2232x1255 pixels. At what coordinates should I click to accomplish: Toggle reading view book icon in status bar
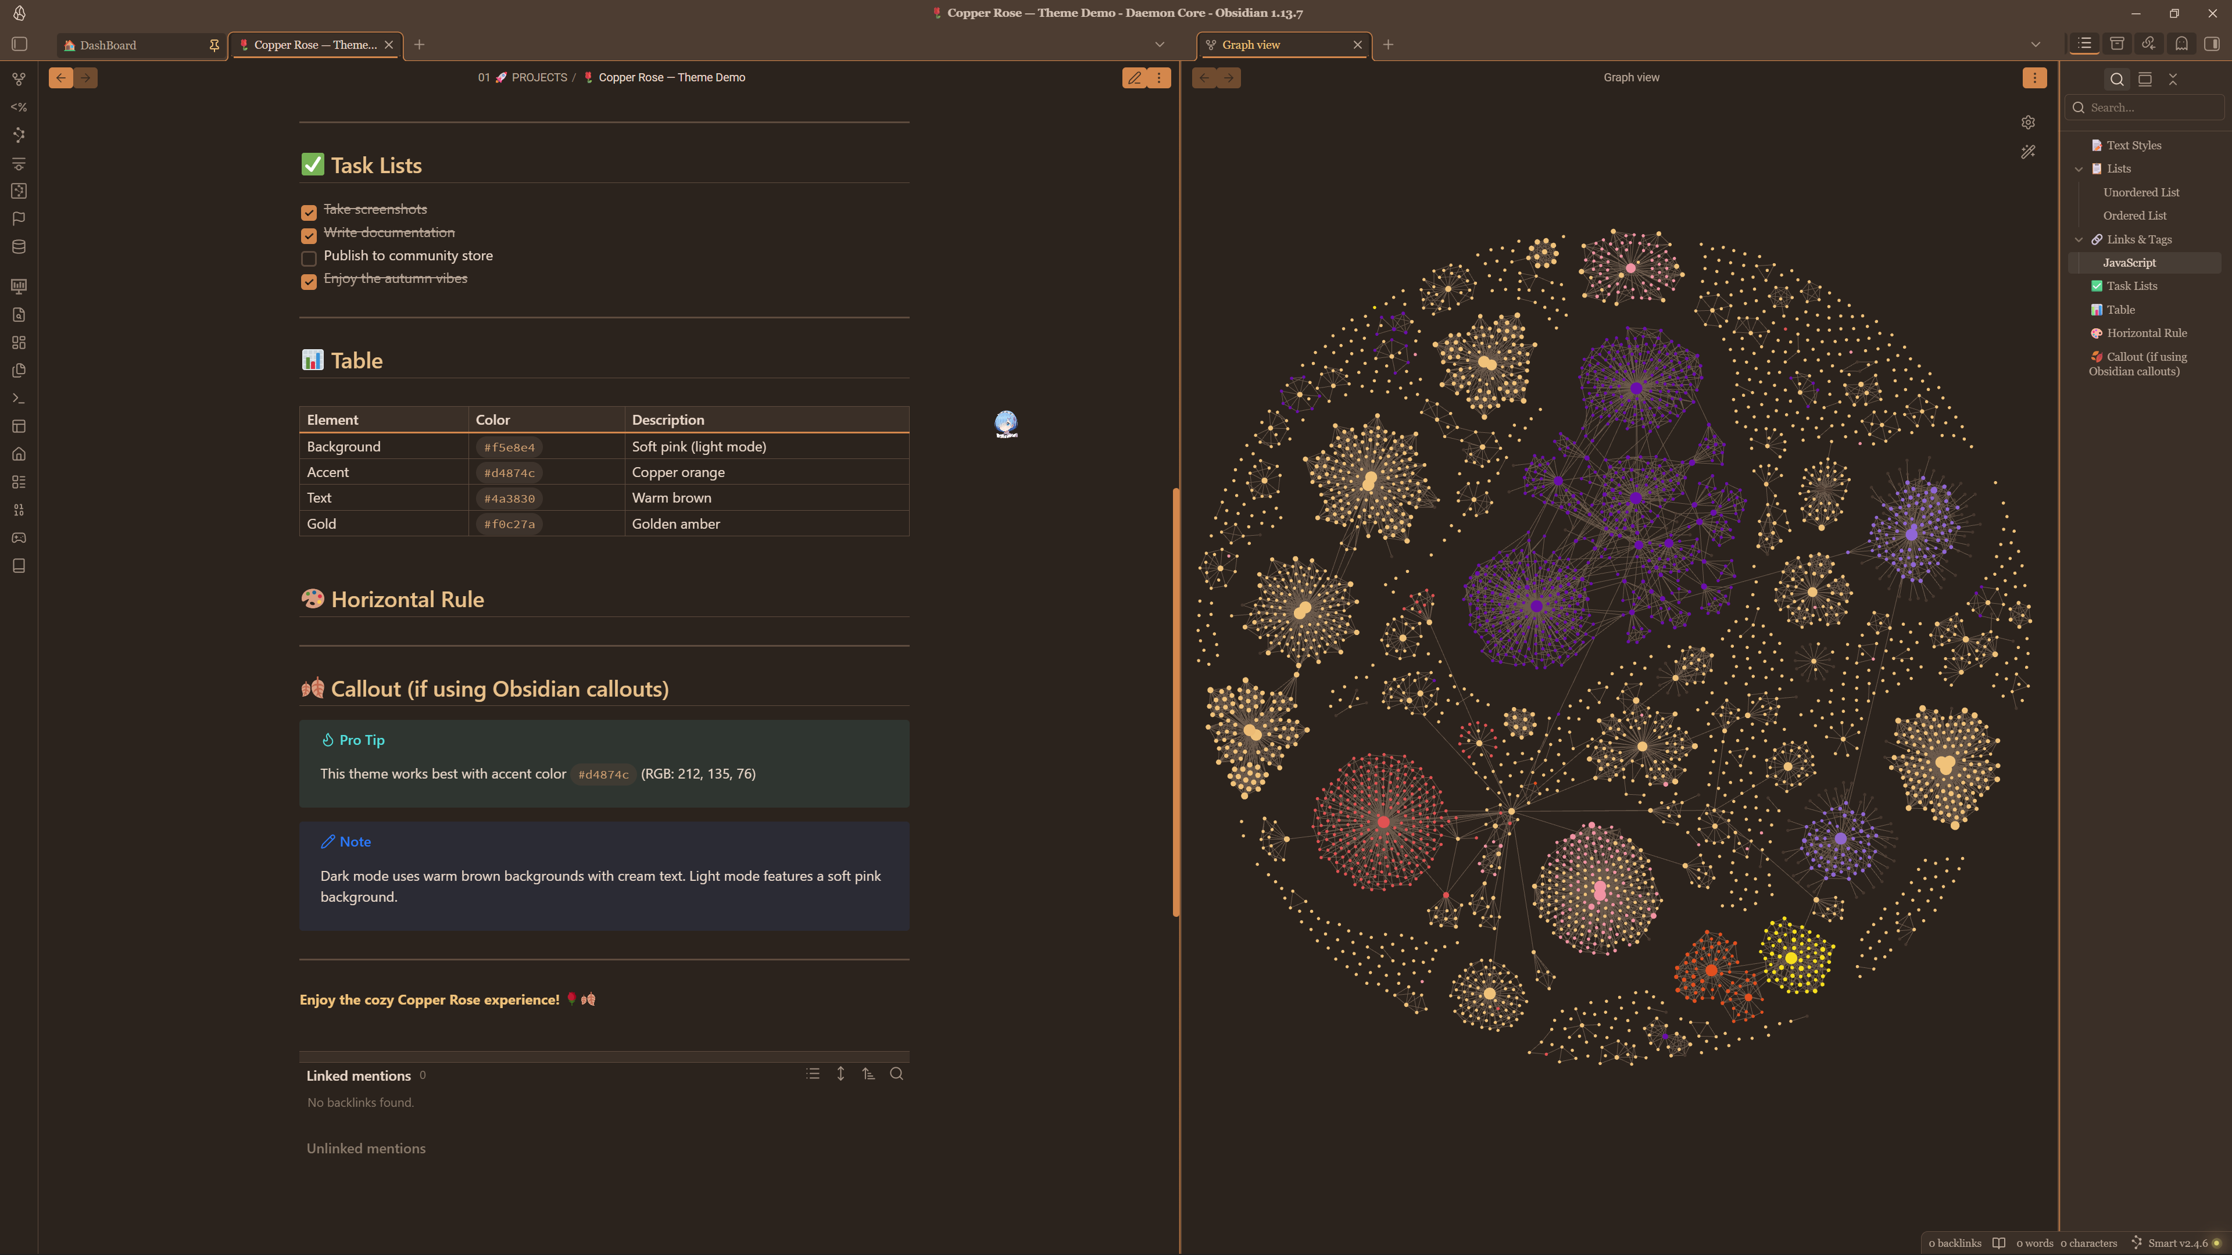pyautogui.click(x=1999, y=1243)
